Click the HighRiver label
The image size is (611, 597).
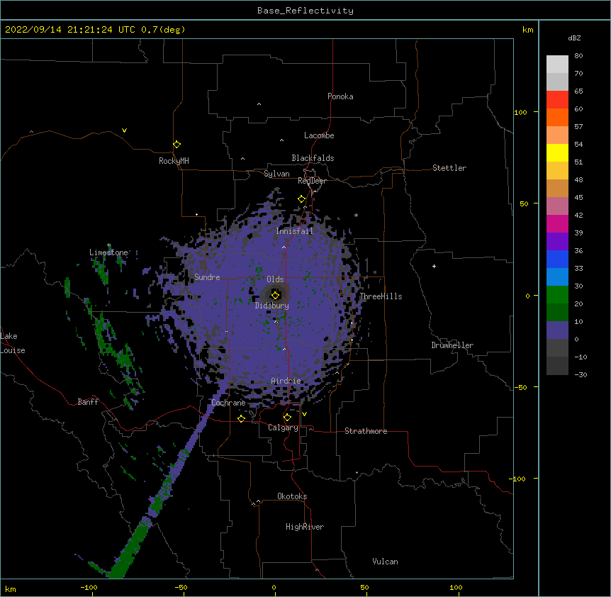point(305,527)
